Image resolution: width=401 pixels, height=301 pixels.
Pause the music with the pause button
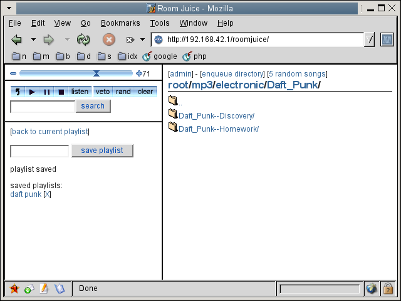(46, 92)
